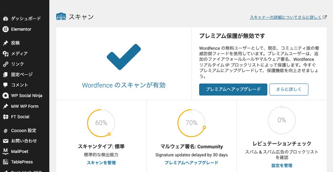Click the さらに詳しく outlined button

(289, 89)
